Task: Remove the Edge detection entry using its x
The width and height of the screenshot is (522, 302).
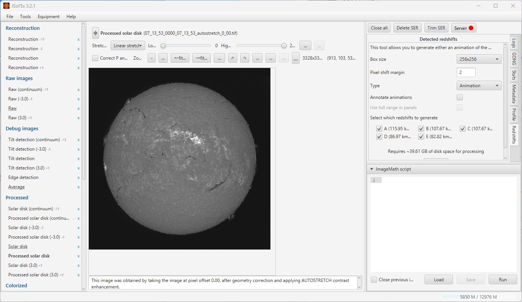Action: click(79, 178)
